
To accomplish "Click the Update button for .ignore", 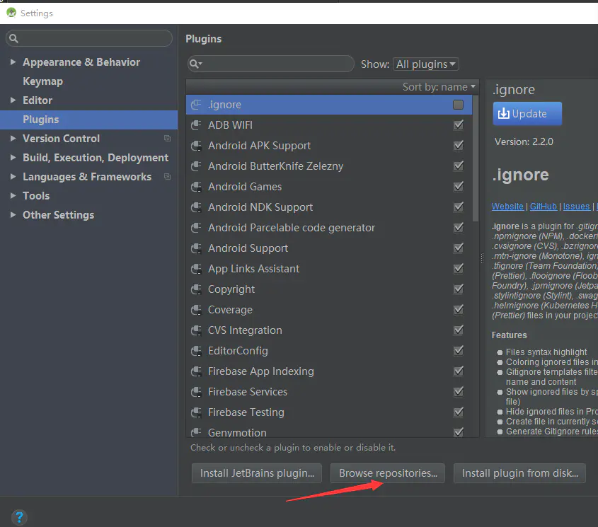I will 527,114.
